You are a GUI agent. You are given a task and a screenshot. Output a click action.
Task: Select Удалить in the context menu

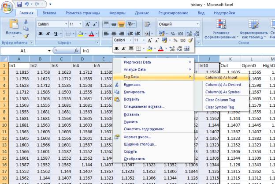[x=131, y=122]
